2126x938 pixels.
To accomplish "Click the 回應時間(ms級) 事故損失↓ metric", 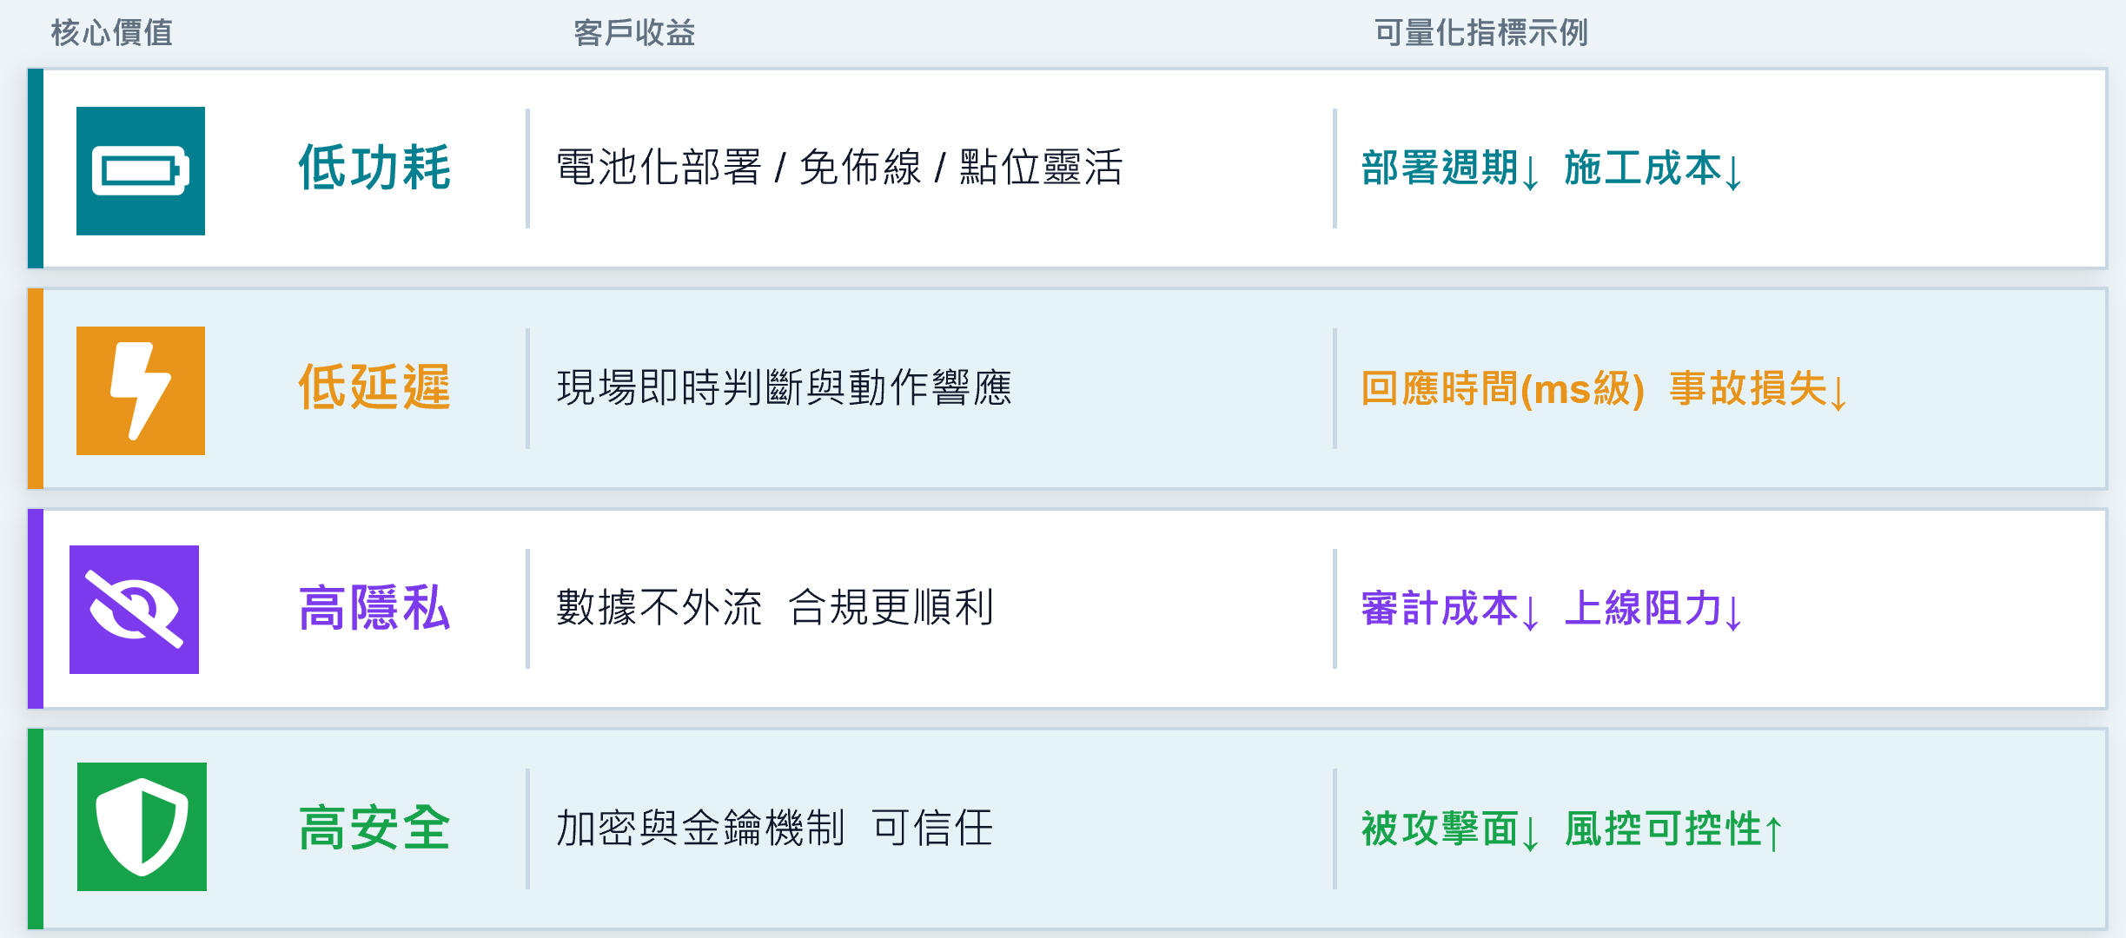I will pos(1604,388).
